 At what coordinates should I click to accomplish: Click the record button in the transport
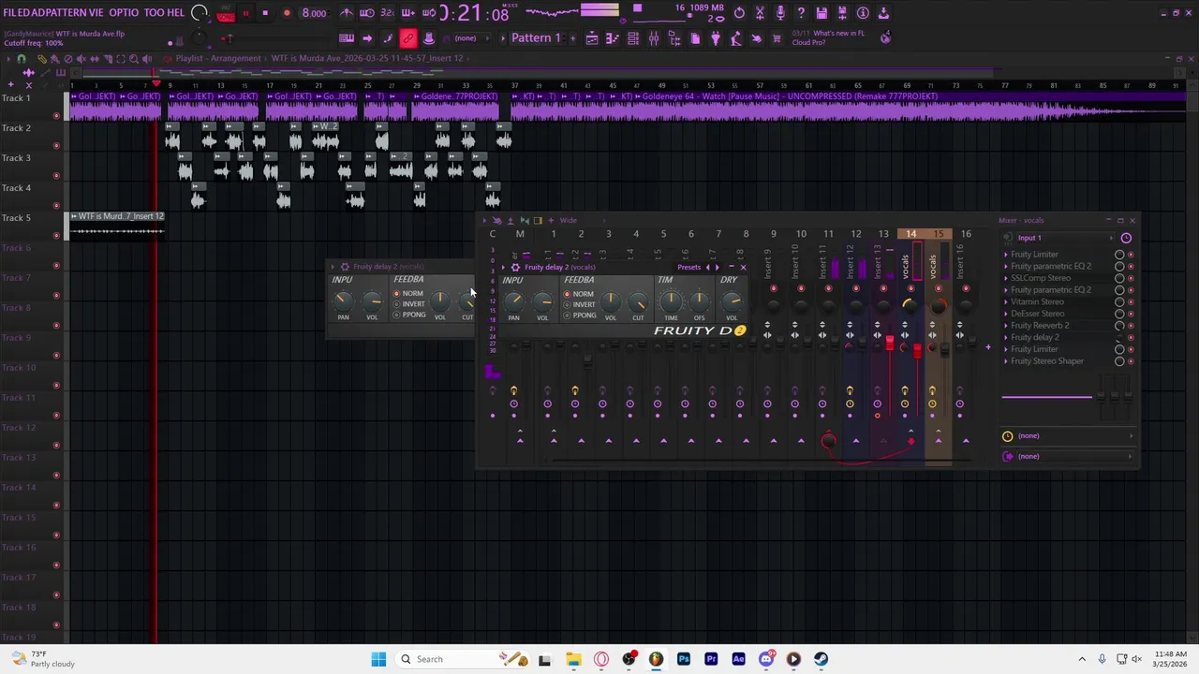point(287,13)
